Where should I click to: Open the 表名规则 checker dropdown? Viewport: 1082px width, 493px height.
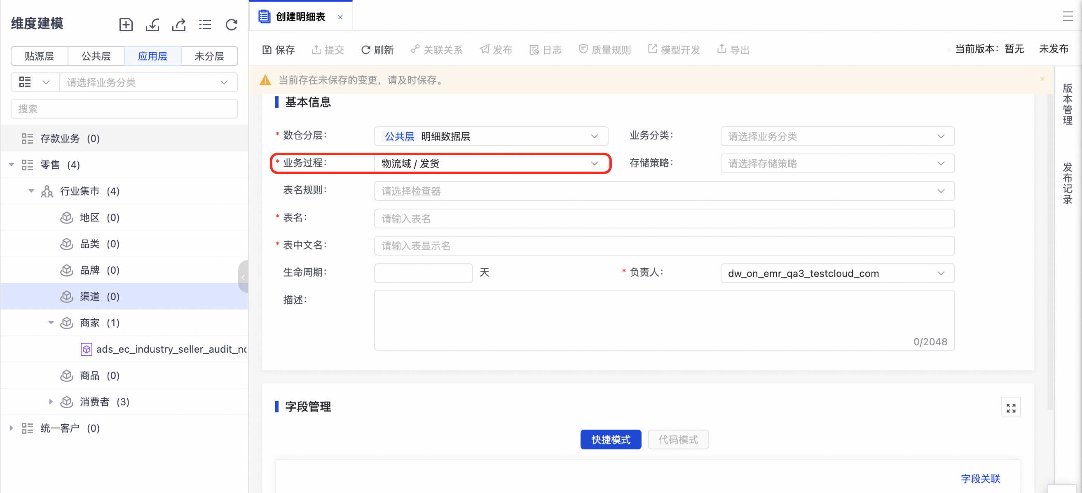click(x=664, y=191)
